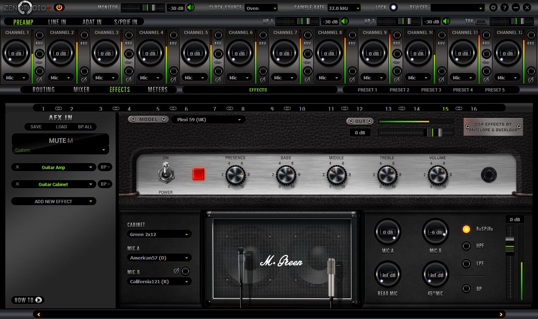Click left scroll arrow at bottom

coord(39,314)
